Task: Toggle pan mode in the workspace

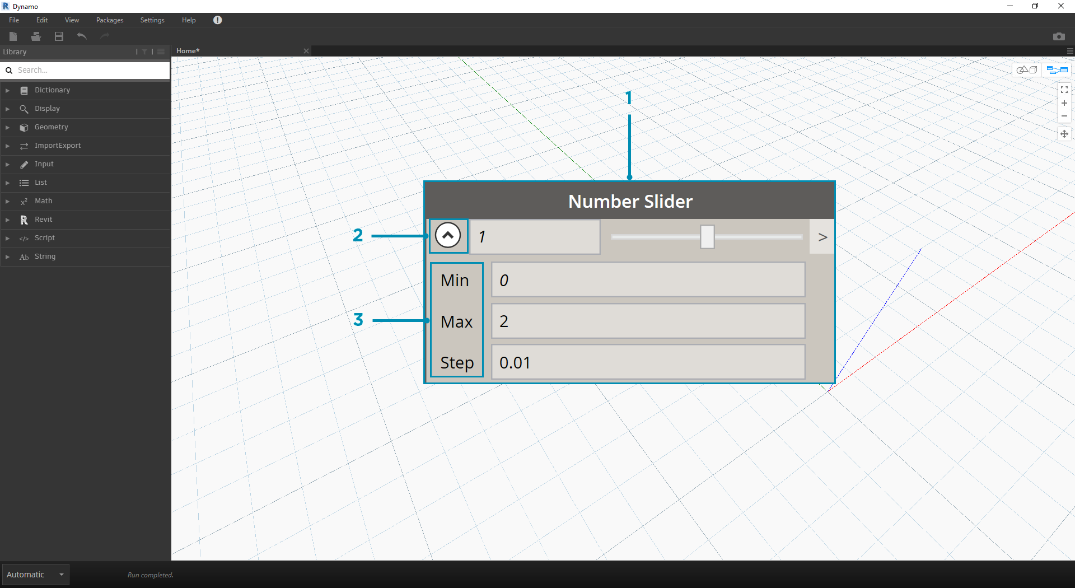Action: 1064,134
